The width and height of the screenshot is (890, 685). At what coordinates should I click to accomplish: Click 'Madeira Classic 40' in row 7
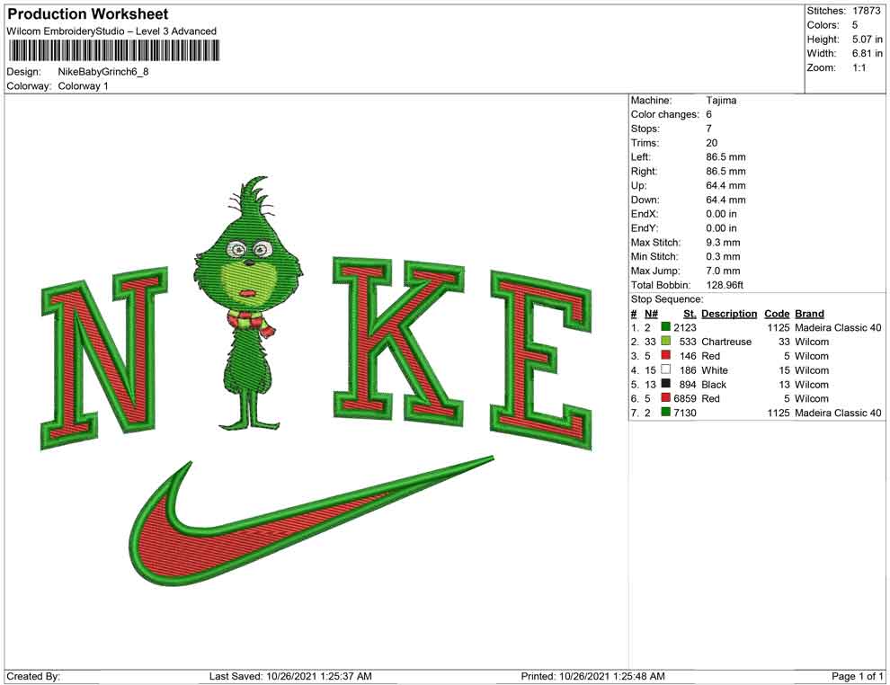click(838, 413)
